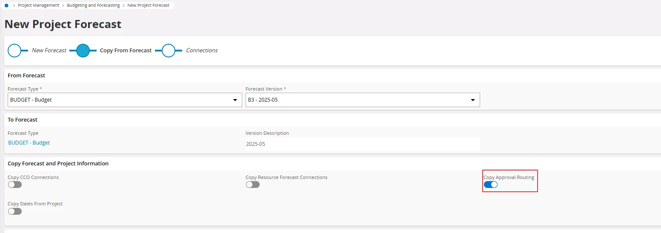Click the New Forecast step circle
The image size is (661, 233).
(14, 51)
